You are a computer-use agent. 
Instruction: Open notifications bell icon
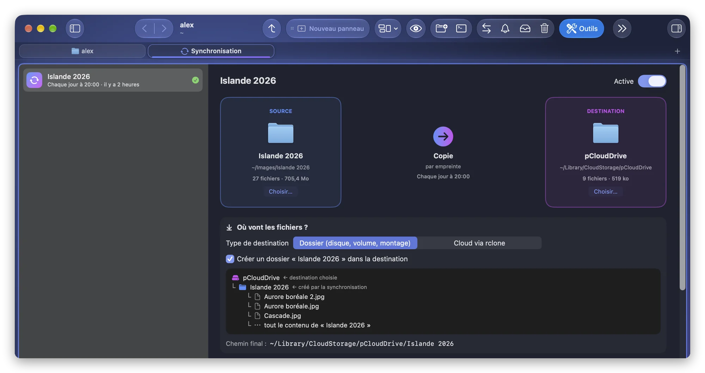tap(505, 29)
